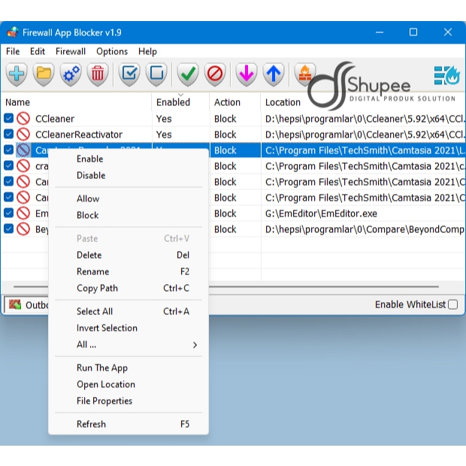Uncheck the CCleanerReactivator row checkbox
The height and width of the screenshot is (466, 466).
[x=8, y=134]
